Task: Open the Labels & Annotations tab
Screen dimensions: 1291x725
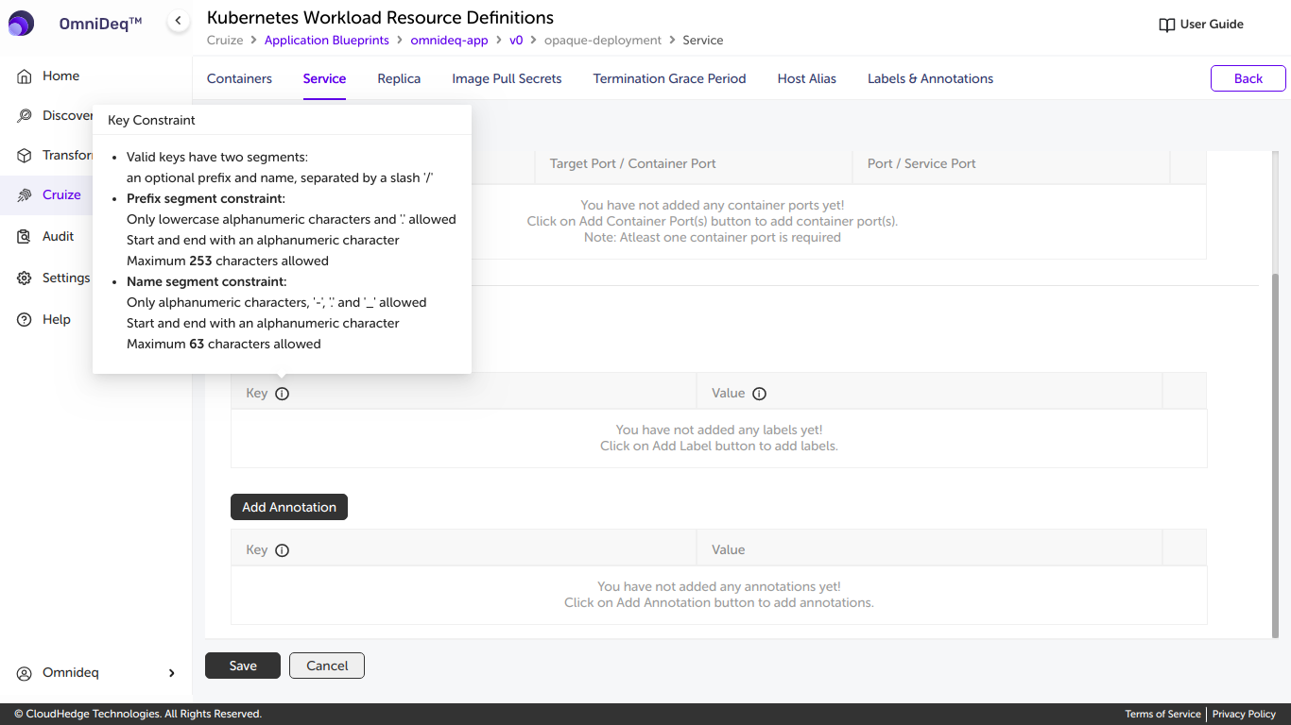Action: pos(930,79)
